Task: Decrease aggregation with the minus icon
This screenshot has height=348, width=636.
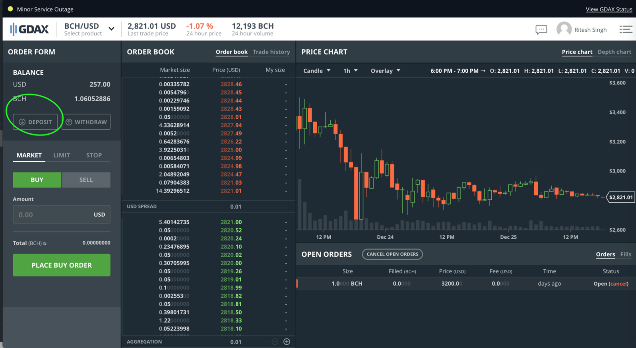Action: pos(275,342)
